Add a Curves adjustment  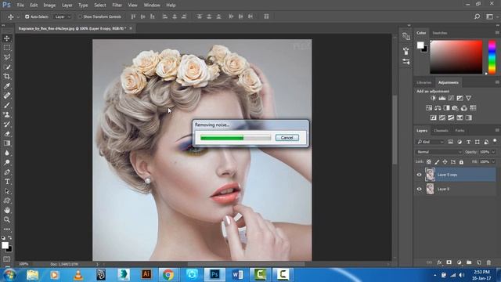click(451, 98)
